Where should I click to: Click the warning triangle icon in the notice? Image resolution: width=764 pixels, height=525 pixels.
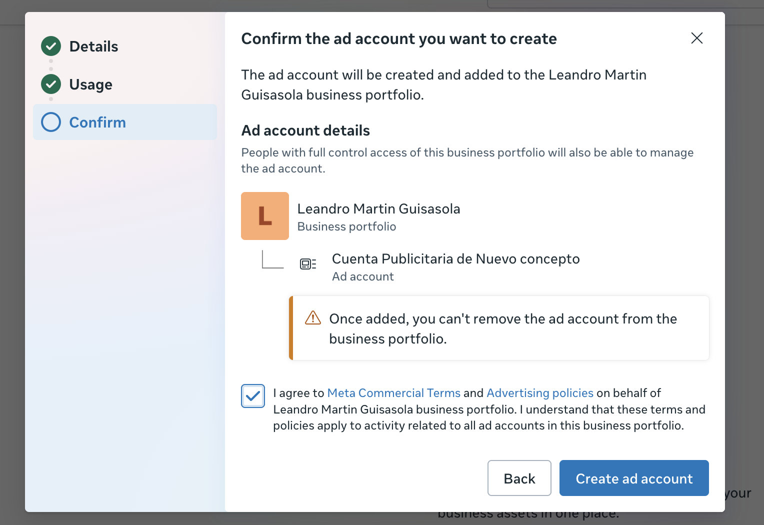313,317
